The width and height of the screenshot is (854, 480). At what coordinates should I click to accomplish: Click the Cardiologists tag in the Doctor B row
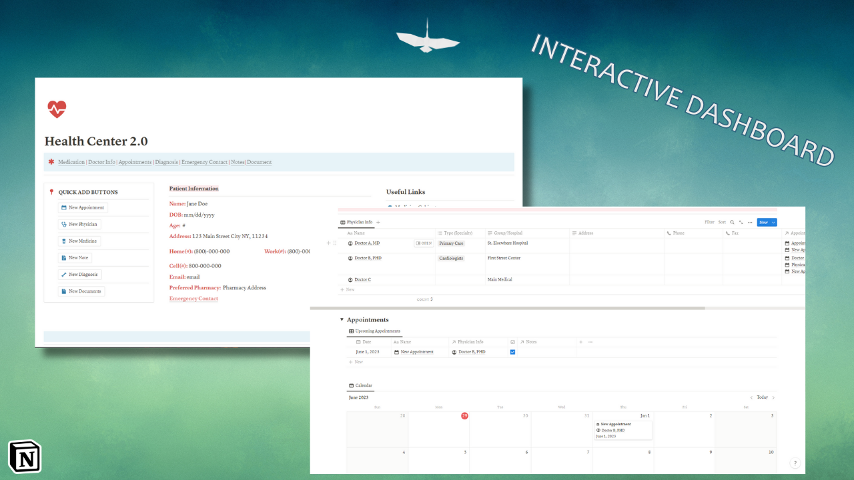pos(451,258)
